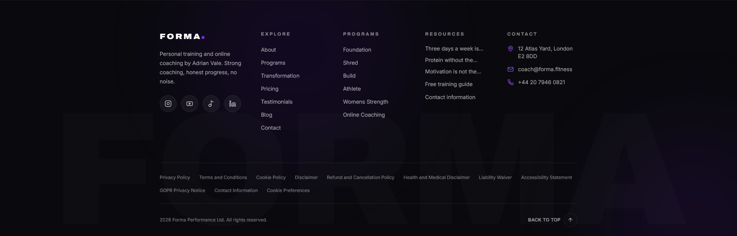Click the FORMA logo

(182, 37)
